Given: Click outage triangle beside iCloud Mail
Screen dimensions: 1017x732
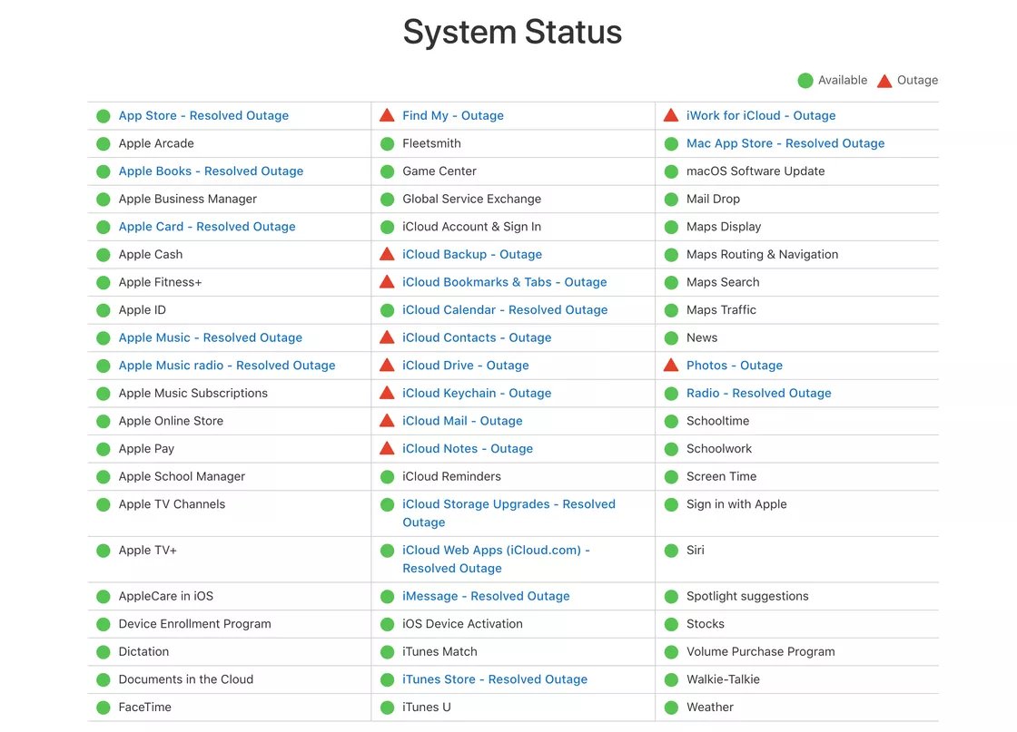Looking at the screenshot, I should tap(387, 420).
